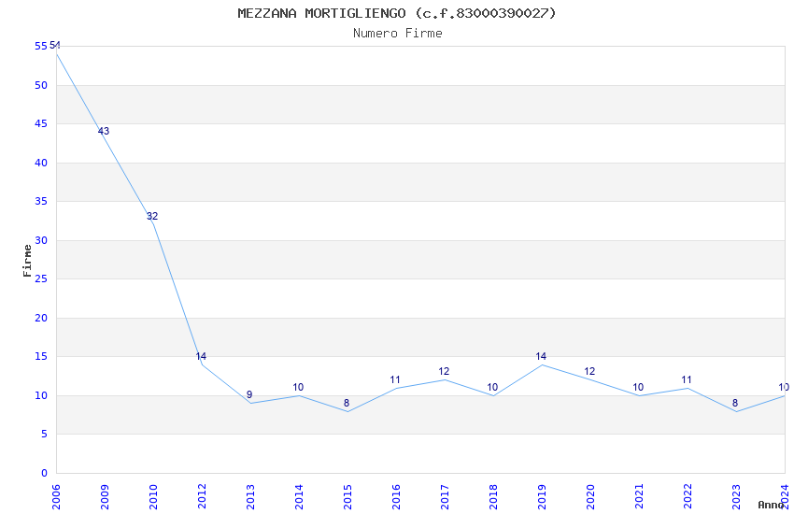794x514 pixels.
Task: Click the year 2014 on the x-axis
Action: pyautogui.click(x=299, y=497)
